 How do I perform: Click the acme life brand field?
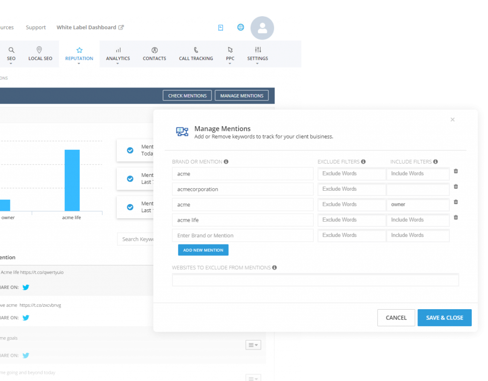click(243, 220)
